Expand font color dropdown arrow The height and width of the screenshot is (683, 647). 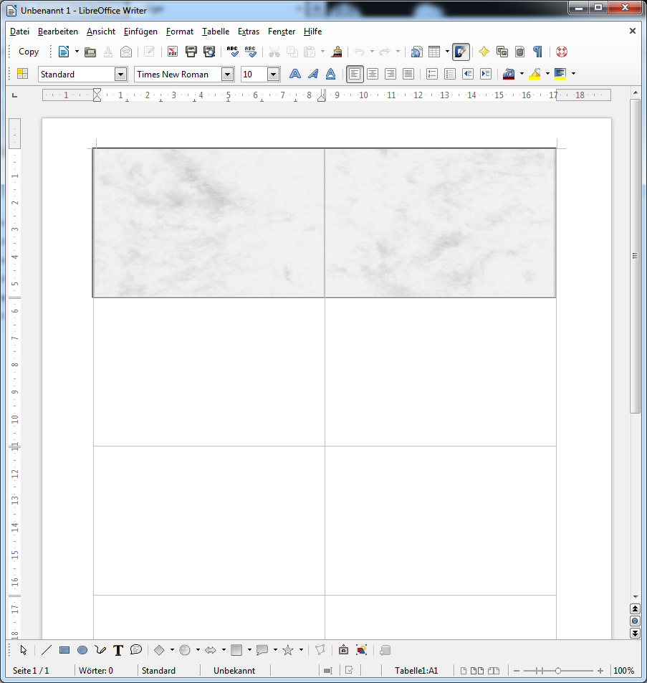pyautogui.click(x=522, y=74)
